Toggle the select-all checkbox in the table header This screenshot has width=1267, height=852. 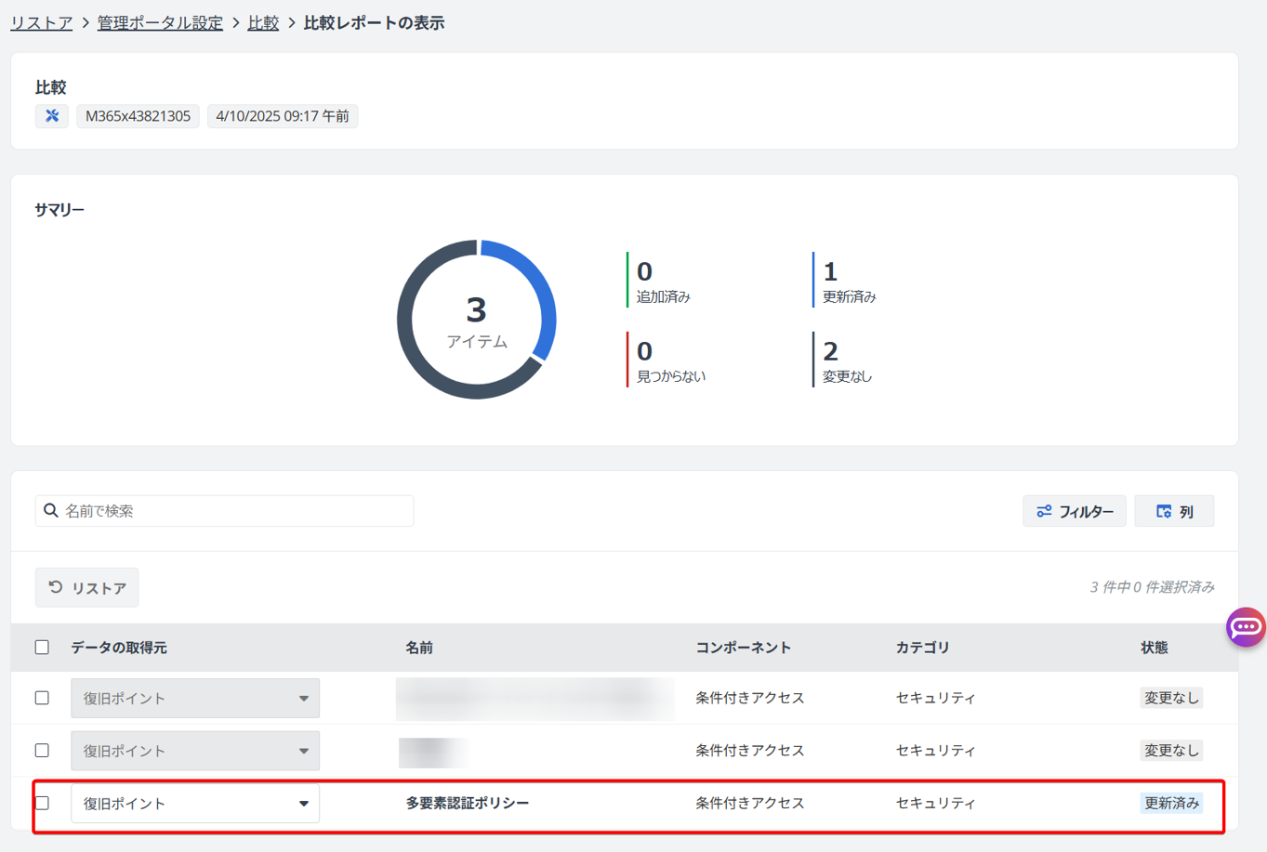pos(42,648)
